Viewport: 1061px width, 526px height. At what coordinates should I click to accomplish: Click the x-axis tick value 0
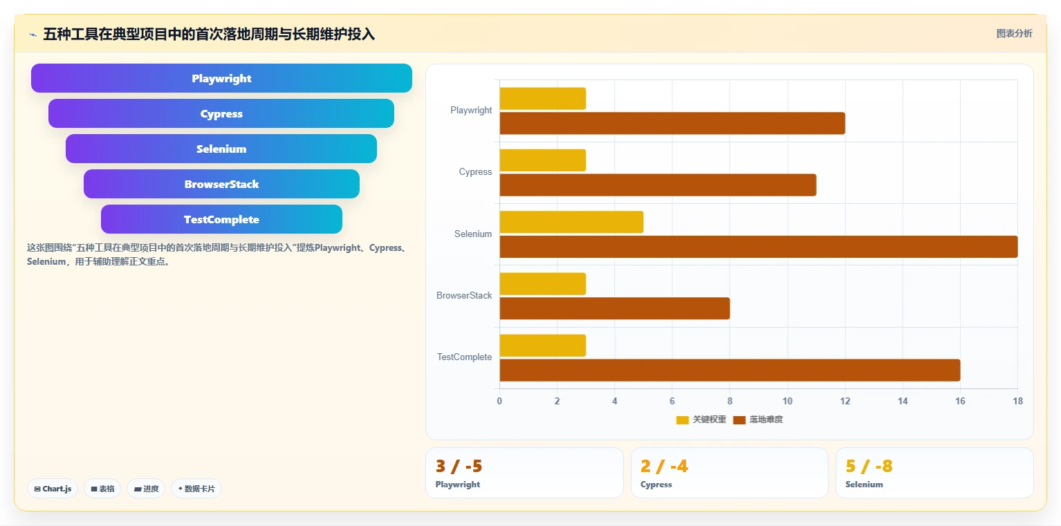[499, 401]
